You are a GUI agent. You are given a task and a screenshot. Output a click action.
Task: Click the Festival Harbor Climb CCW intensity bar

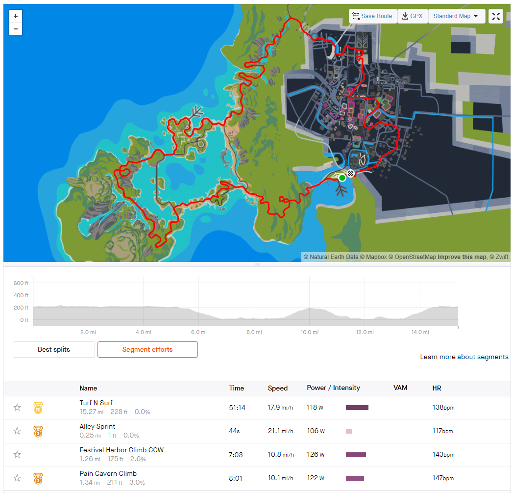356,455
